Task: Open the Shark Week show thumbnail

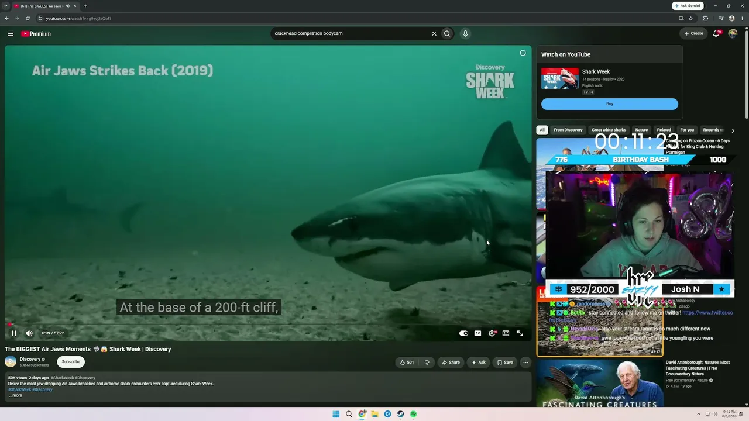Action: pyautogui.click(x=560, y=78)
